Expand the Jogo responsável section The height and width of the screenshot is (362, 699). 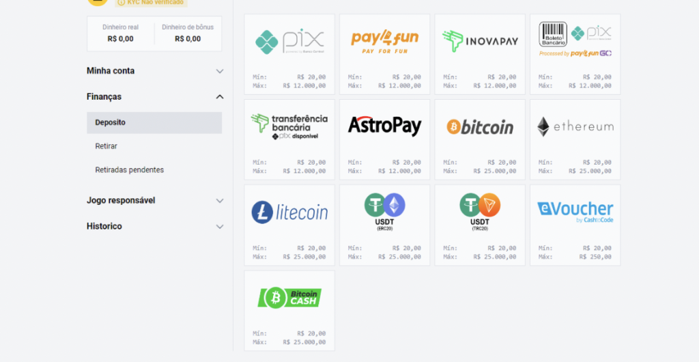155,200
